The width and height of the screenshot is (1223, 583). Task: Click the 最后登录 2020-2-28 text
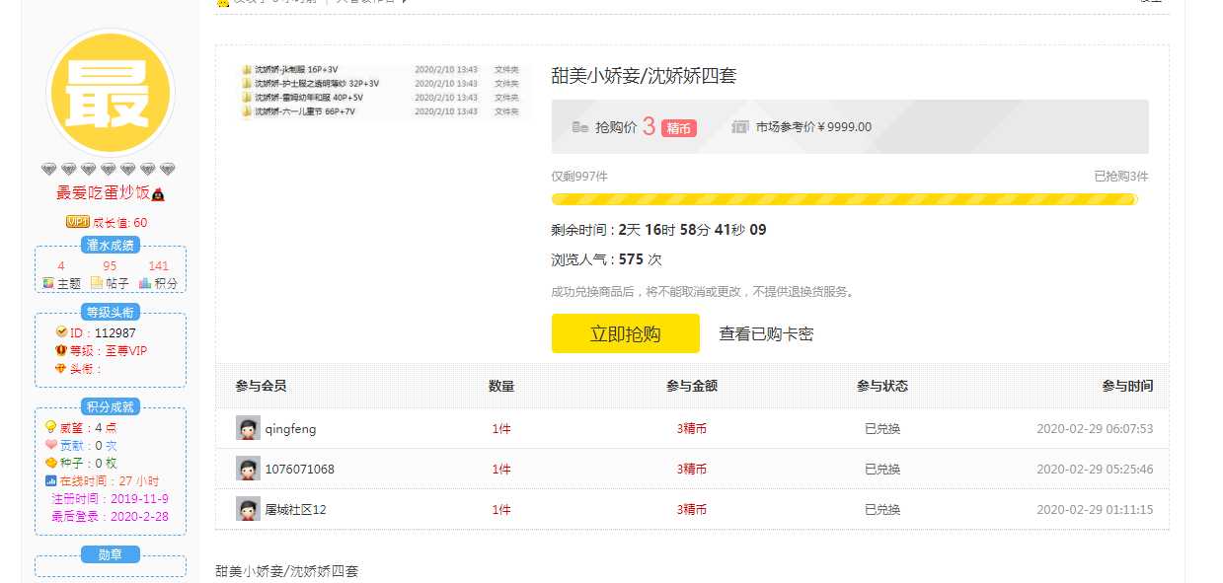point(110,515)
